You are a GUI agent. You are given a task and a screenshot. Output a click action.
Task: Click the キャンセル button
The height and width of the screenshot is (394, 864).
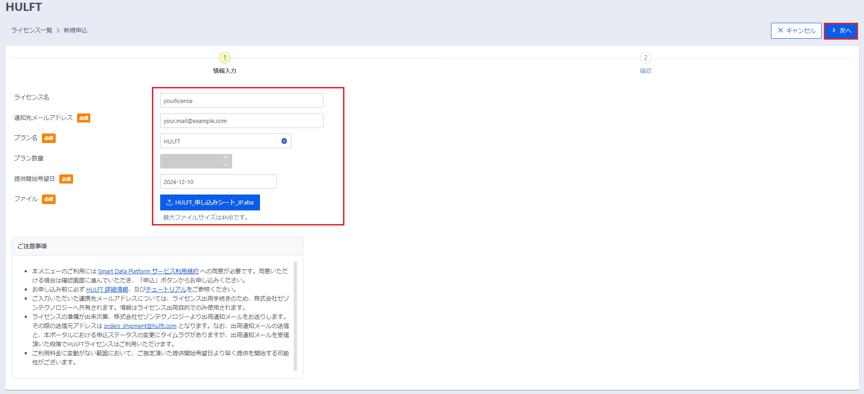point(796,31)
